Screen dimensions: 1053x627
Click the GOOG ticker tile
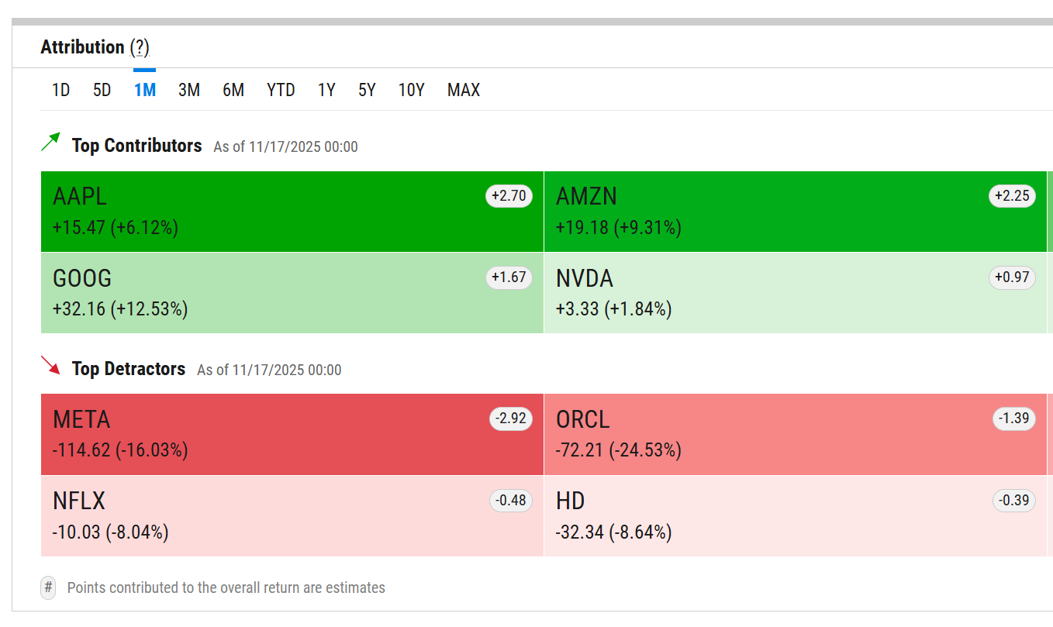[292, 293]
